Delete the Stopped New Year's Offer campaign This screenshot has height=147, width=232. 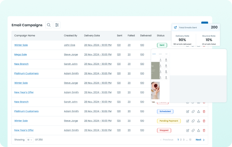click(x=204, y=130)
